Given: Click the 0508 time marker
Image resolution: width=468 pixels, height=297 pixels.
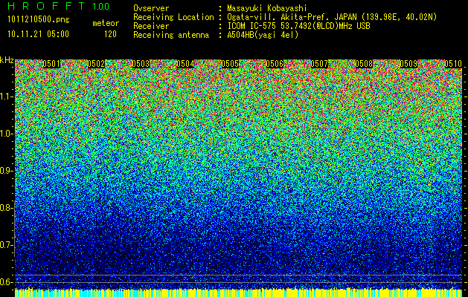Looking at the screenshot, I should tap(364, 64).
